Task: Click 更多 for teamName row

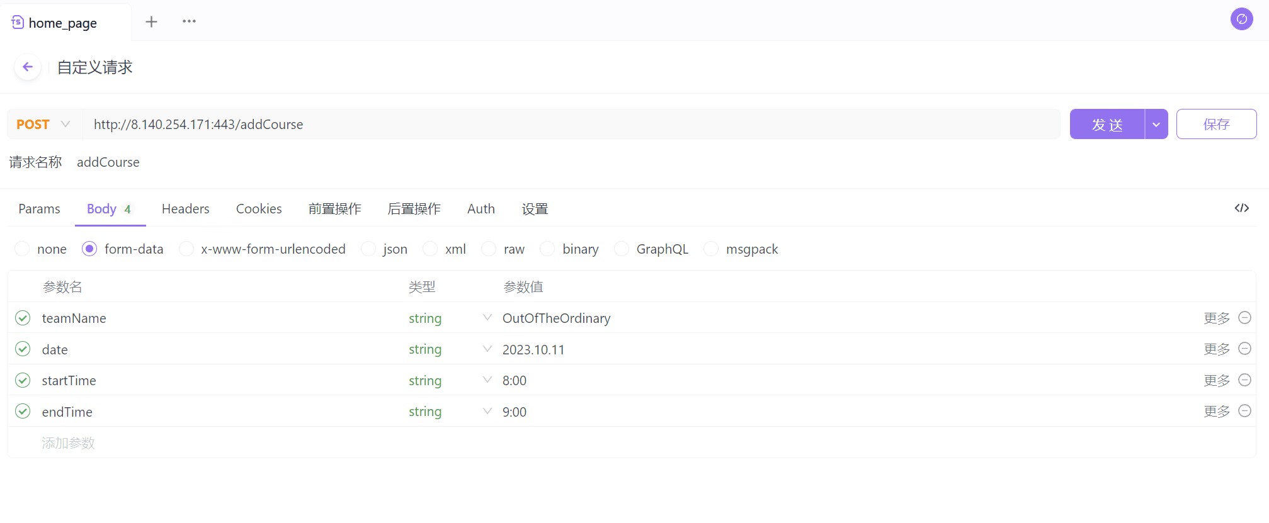Action: (x=1217, y=318)
